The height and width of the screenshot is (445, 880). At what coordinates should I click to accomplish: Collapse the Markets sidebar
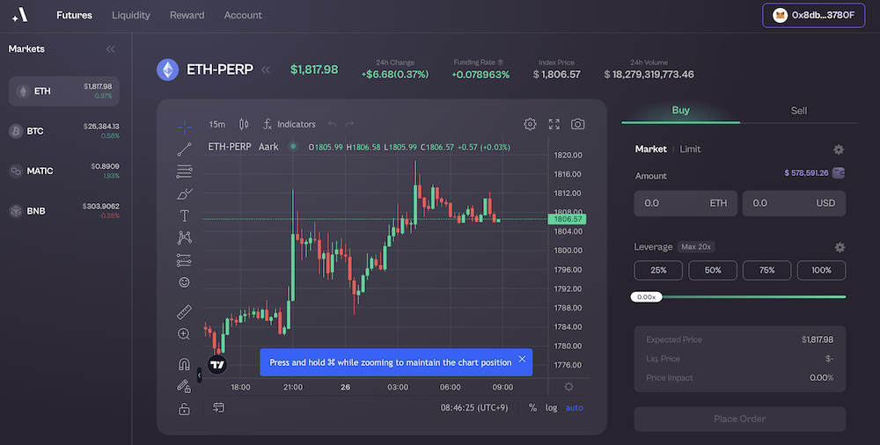pos(111,49)
